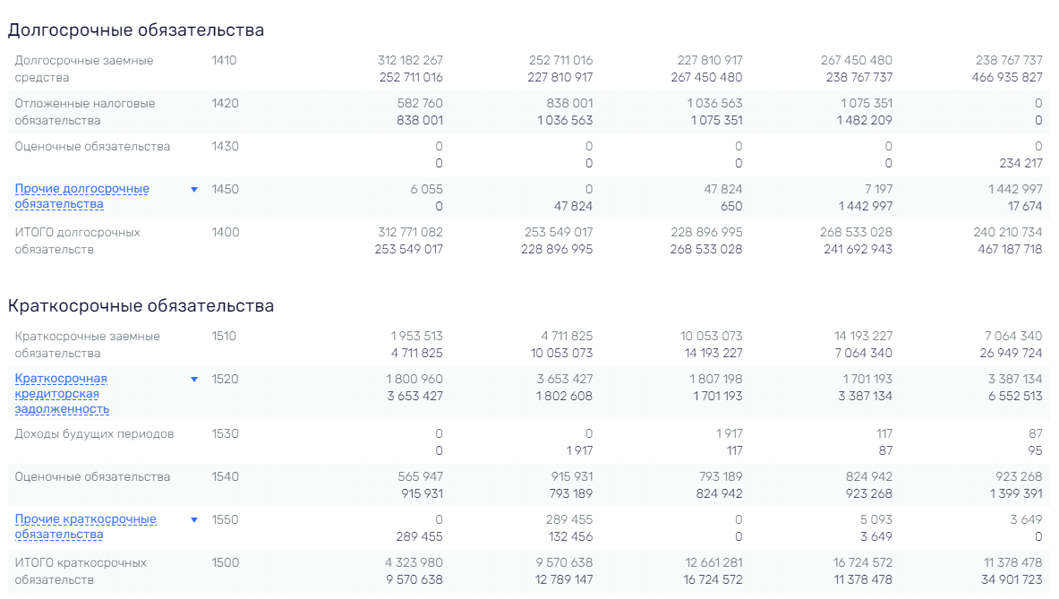Open the Краткосрочная кредиторская задолженность link
This screenshot has width=1059, height=599.
click(62, 394)
